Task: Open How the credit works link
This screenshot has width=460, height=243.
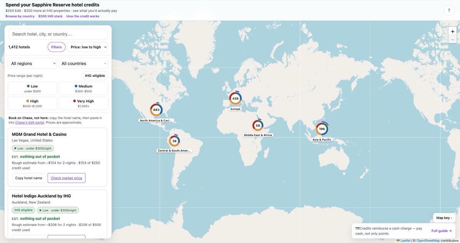Action: coord(83,16)
